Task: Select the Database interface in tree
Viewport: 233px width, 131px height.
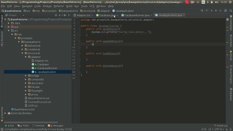Action: pos(40,64)
